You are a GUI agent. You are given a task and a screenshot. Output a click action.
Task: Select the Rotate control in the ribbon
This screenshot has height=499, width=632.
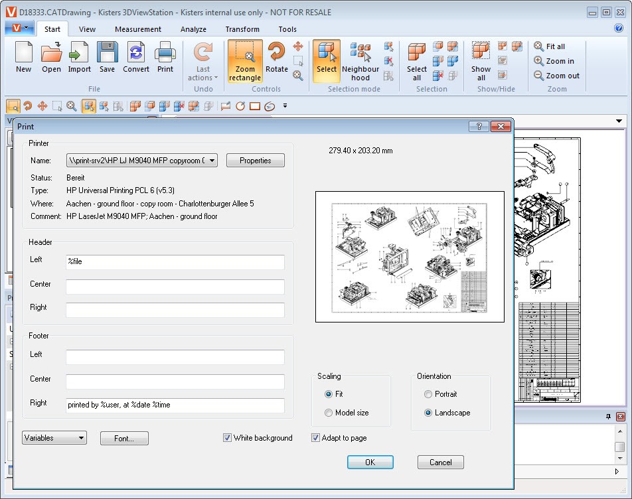[276, 57]
